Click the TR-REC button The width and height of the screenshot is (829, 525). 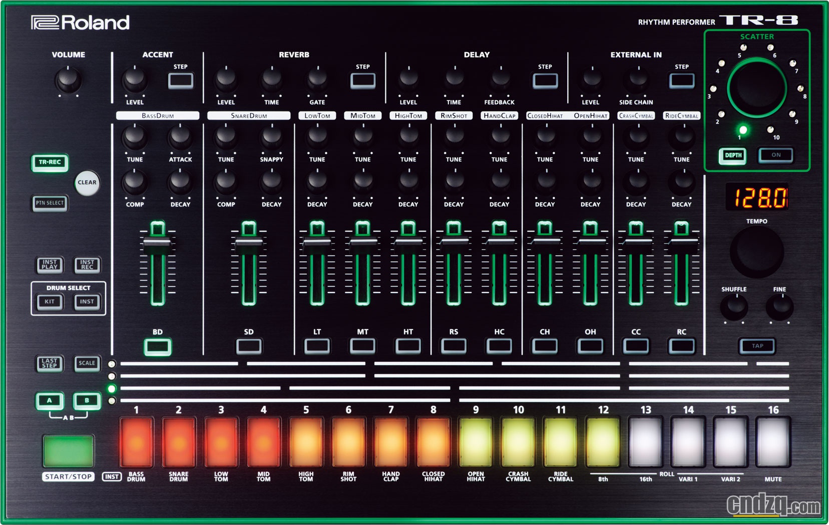(x=50, y=162)
